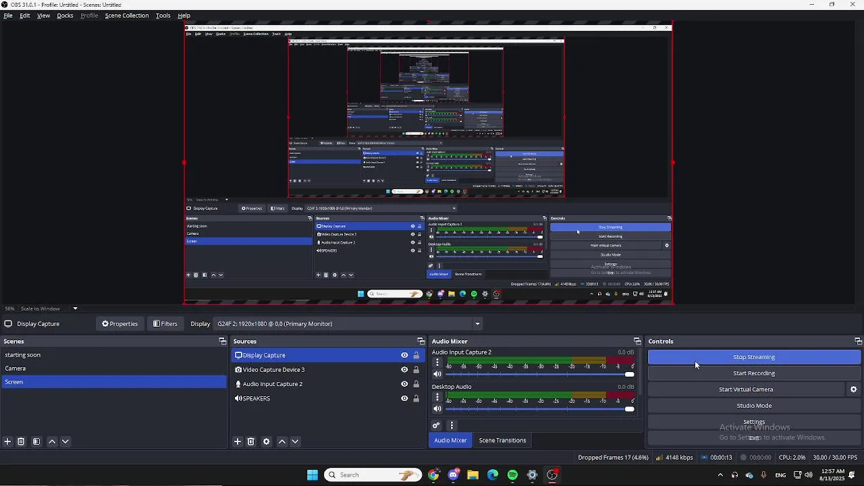Image resolution: width=864 pixels, height=486 pixels.
Task: Add a new source with plus icon
Action: [x=238, y=441]
